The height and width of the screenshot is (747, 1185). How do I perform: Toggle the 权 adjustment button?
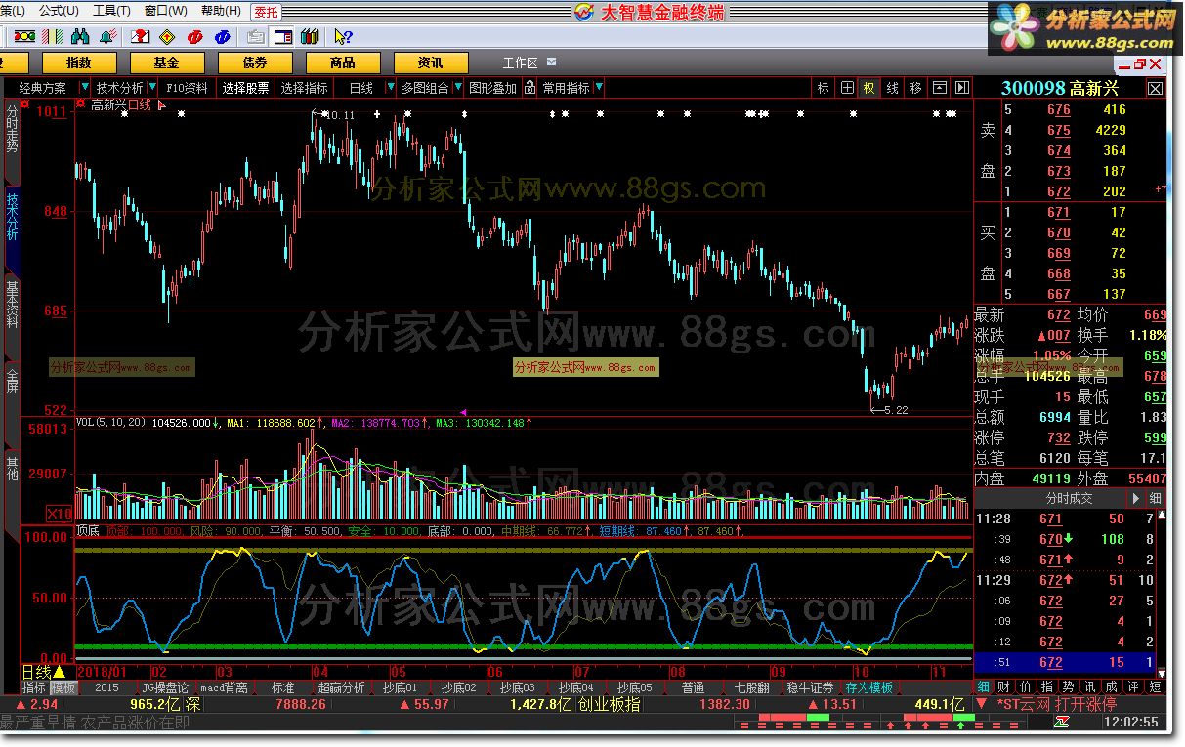[868, 88]
